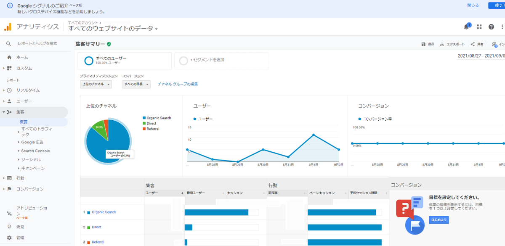Click the すべてのユーザー segment box
The height and width of the screenshot is (246, 505).
click(125, 61)
